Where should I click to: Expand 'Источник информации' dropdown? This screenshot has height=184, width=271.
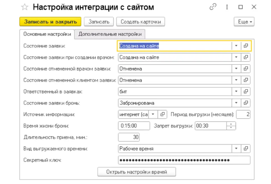(153, 114)
